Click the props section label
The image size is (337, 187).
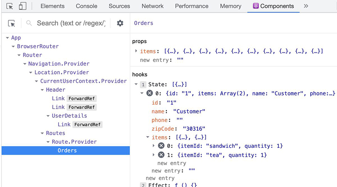click(140, 41)
